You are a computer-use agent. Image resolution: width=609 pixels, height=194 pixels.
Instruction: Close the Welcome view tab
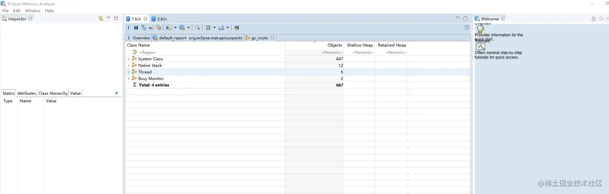click(503, 18)
